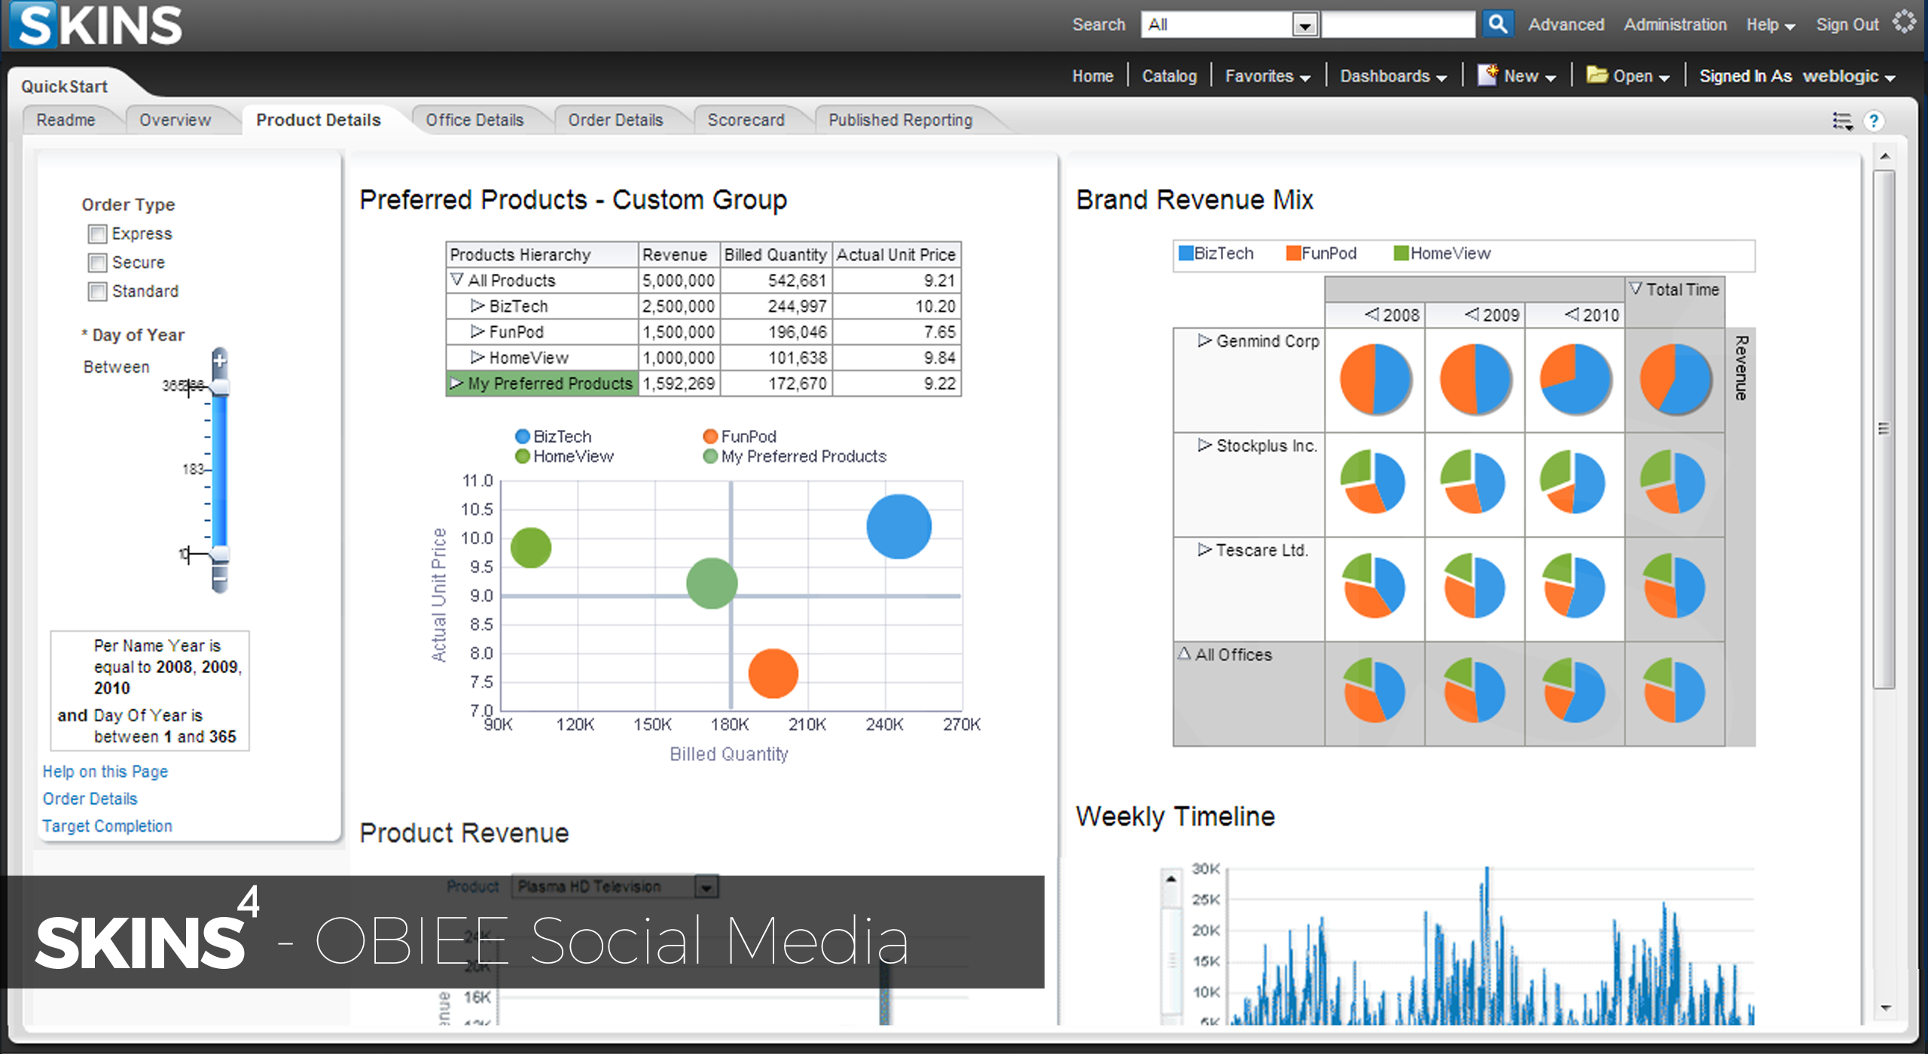Select the Stockplus Inc. 2009 pie chart

coord(1474,482)
